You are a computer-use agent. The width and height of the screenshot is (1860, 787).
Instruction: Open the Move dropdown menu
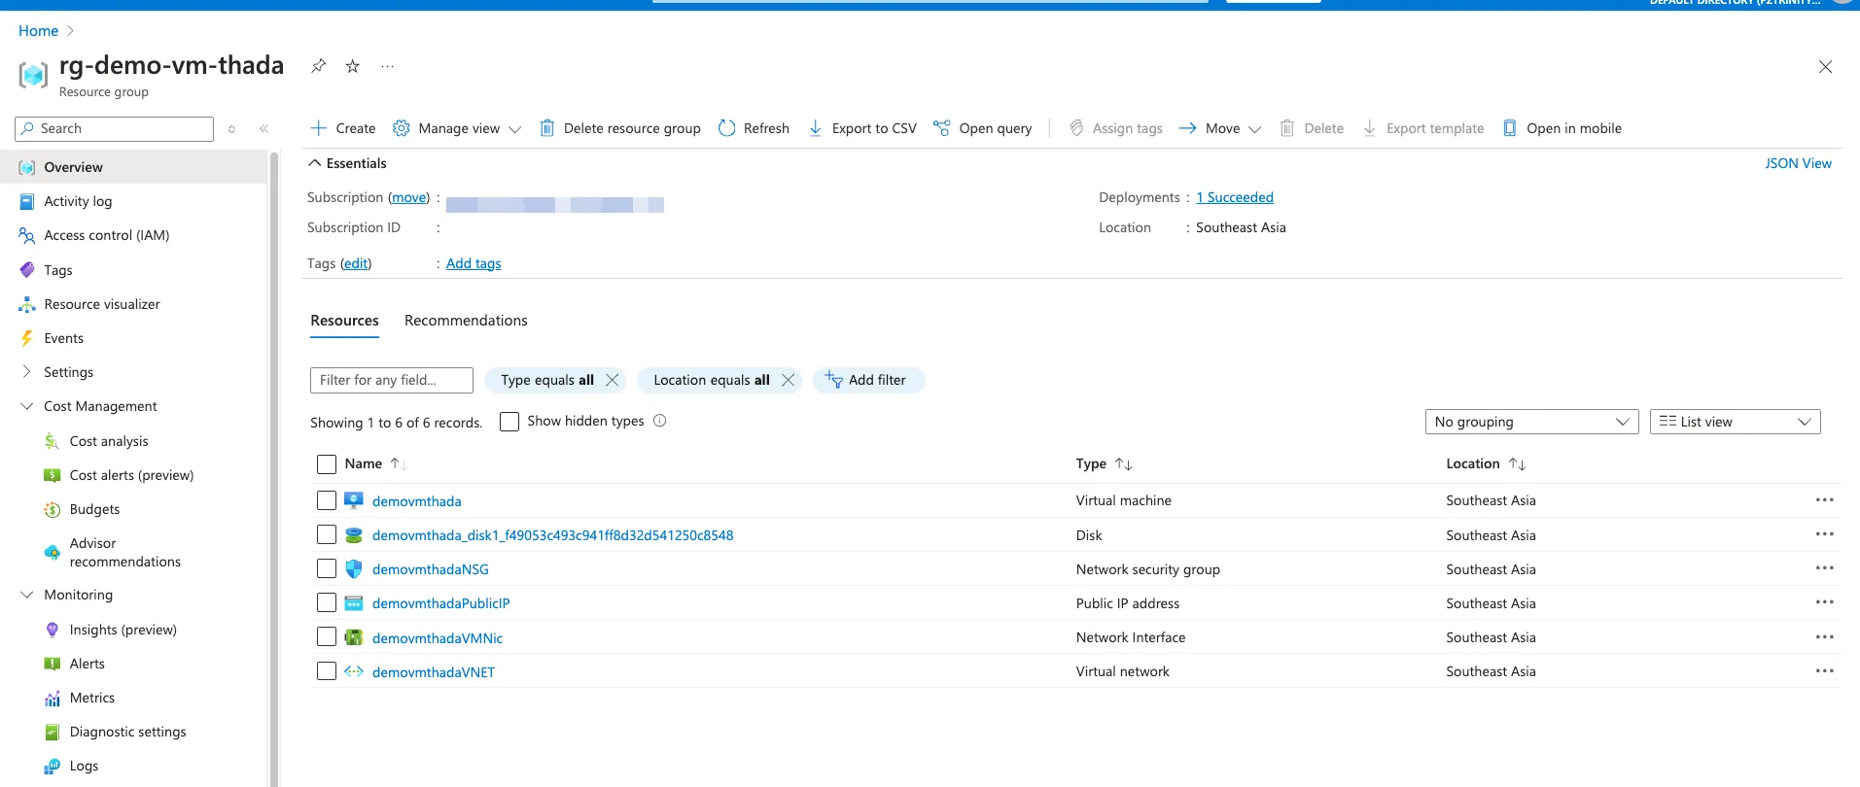pos(1220,128)
